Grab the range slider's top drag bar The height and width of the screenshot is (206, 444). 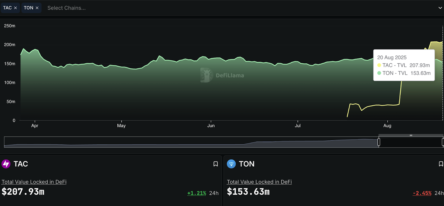[x=411, y=135]
